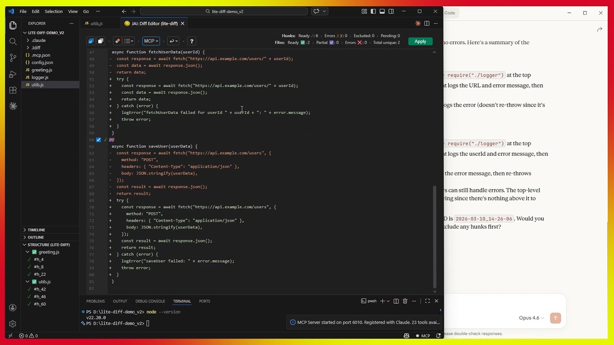Click the green Apply button

420,42
